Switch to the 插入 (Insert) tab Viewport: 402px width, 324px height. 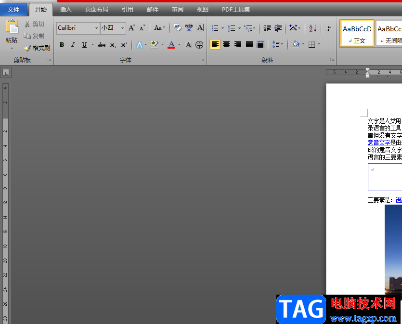(x=65, y=9)
